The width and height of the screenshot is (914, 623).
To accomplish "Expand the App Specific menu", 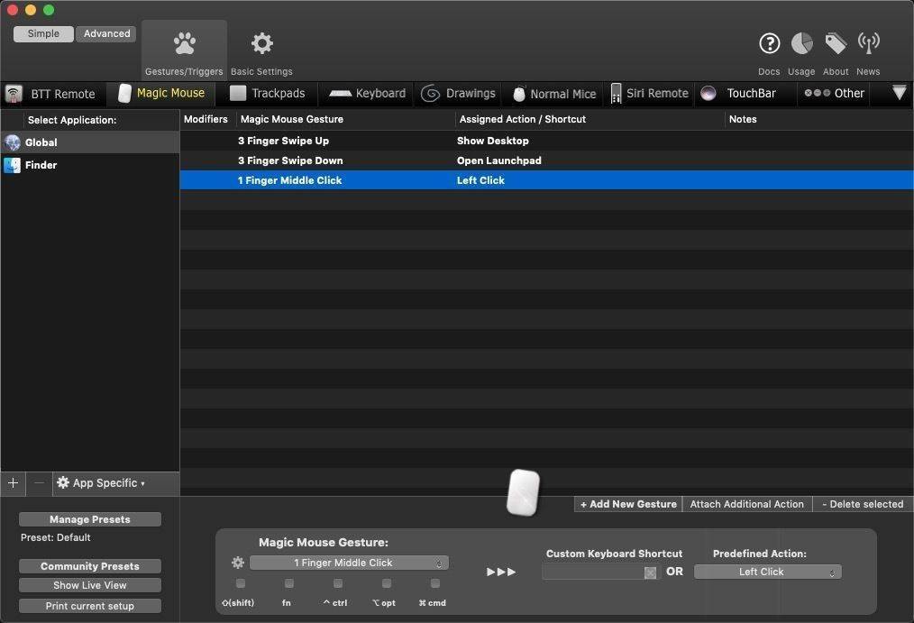I will click(101, 483).
